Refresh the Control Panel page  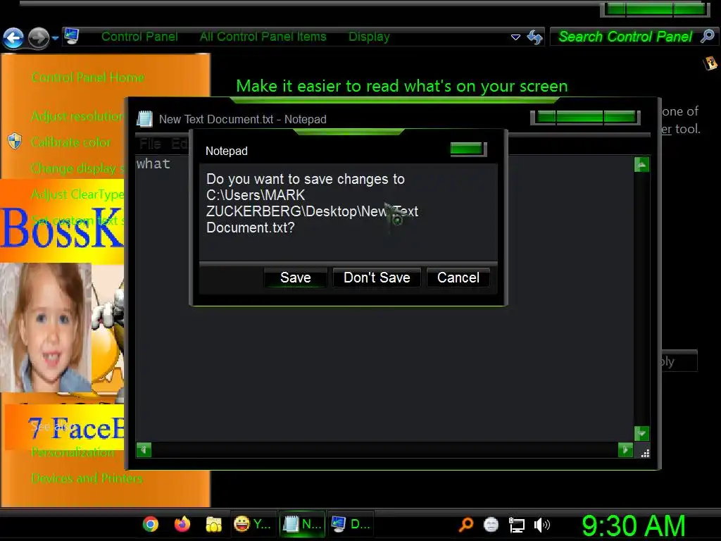[535, 37]
